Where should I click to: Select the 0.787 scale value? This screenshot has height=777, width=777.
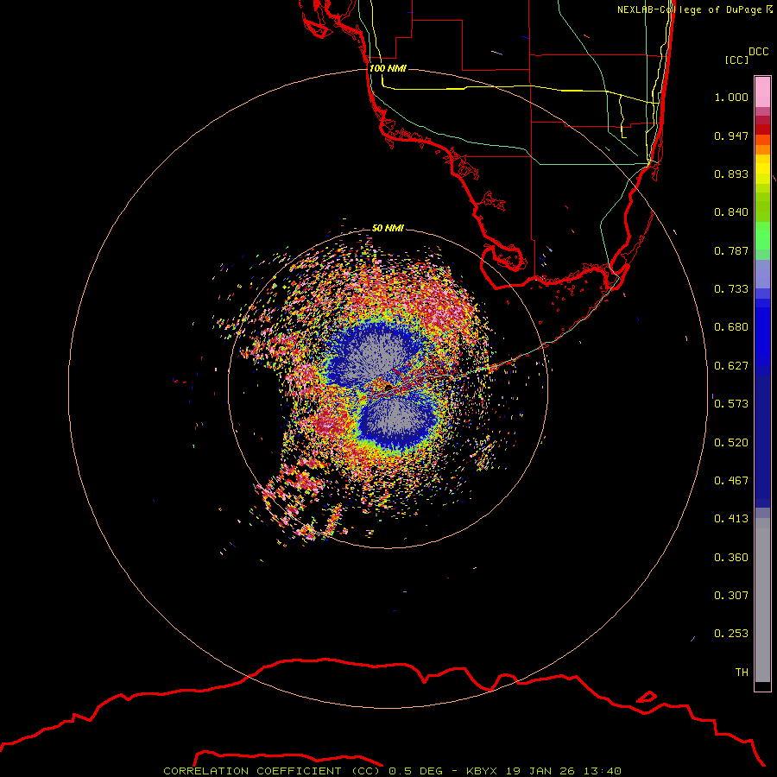pyautogui.click(x=731, y=250)
